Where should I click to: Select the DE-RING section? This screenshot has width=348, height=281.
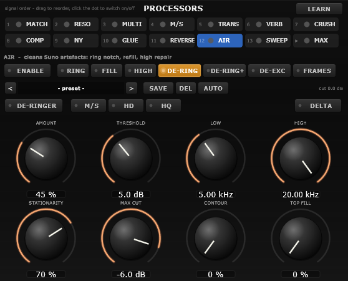click(x=180, y=71)
